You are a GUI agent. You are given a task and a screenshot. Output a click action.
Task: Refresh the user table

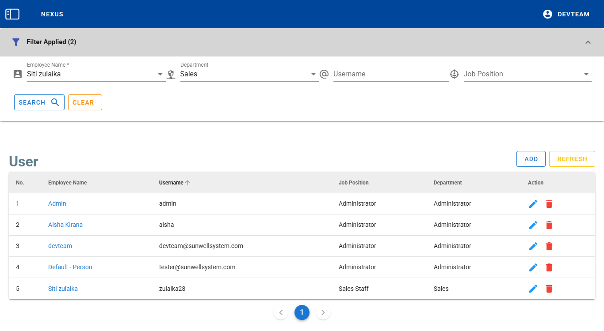572,159
